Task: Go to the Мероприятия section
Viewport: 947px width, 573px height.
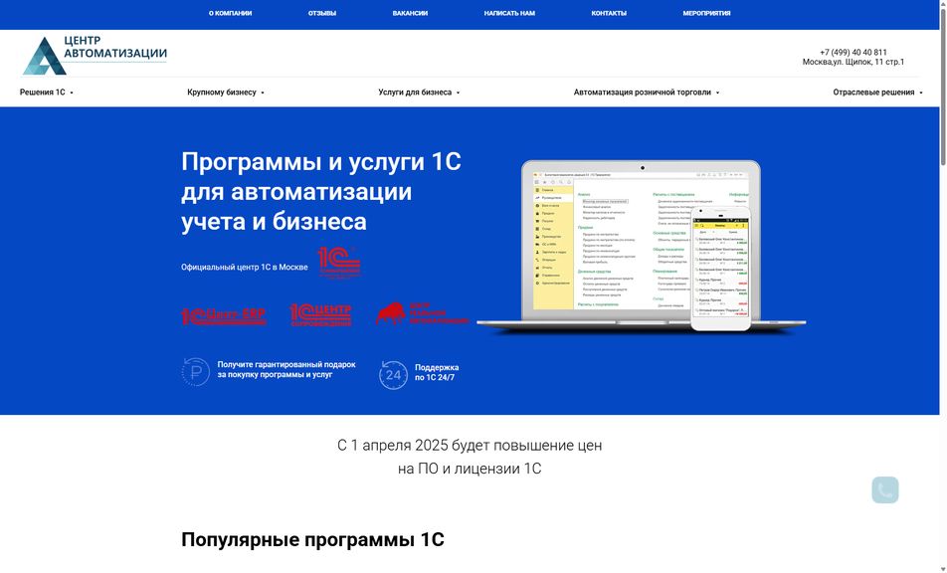Action: [706, 13]
